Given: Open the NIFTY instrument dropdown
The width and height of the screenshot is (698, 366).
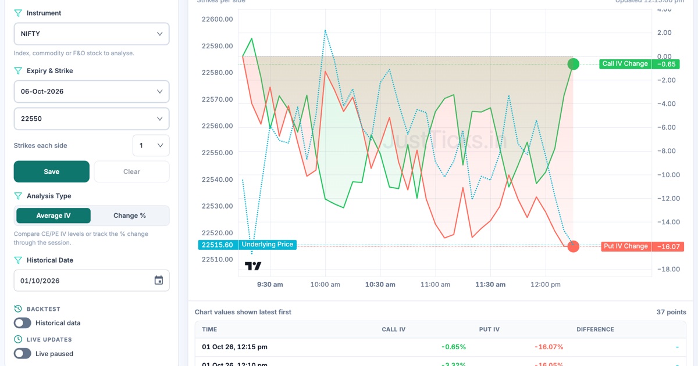Looking at the screenshot, I should tap(92, 34).
